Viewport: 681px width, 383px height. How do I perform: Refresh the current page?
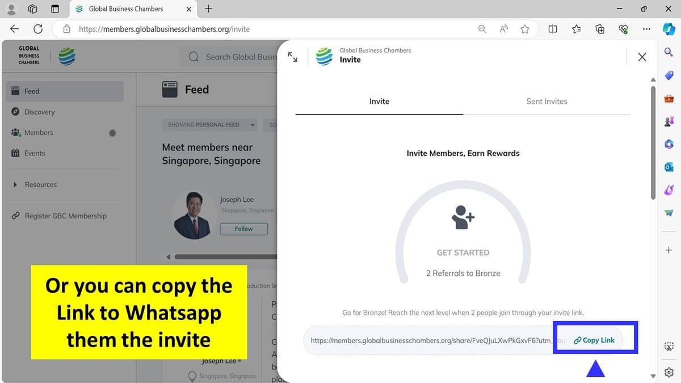point(38,29)
